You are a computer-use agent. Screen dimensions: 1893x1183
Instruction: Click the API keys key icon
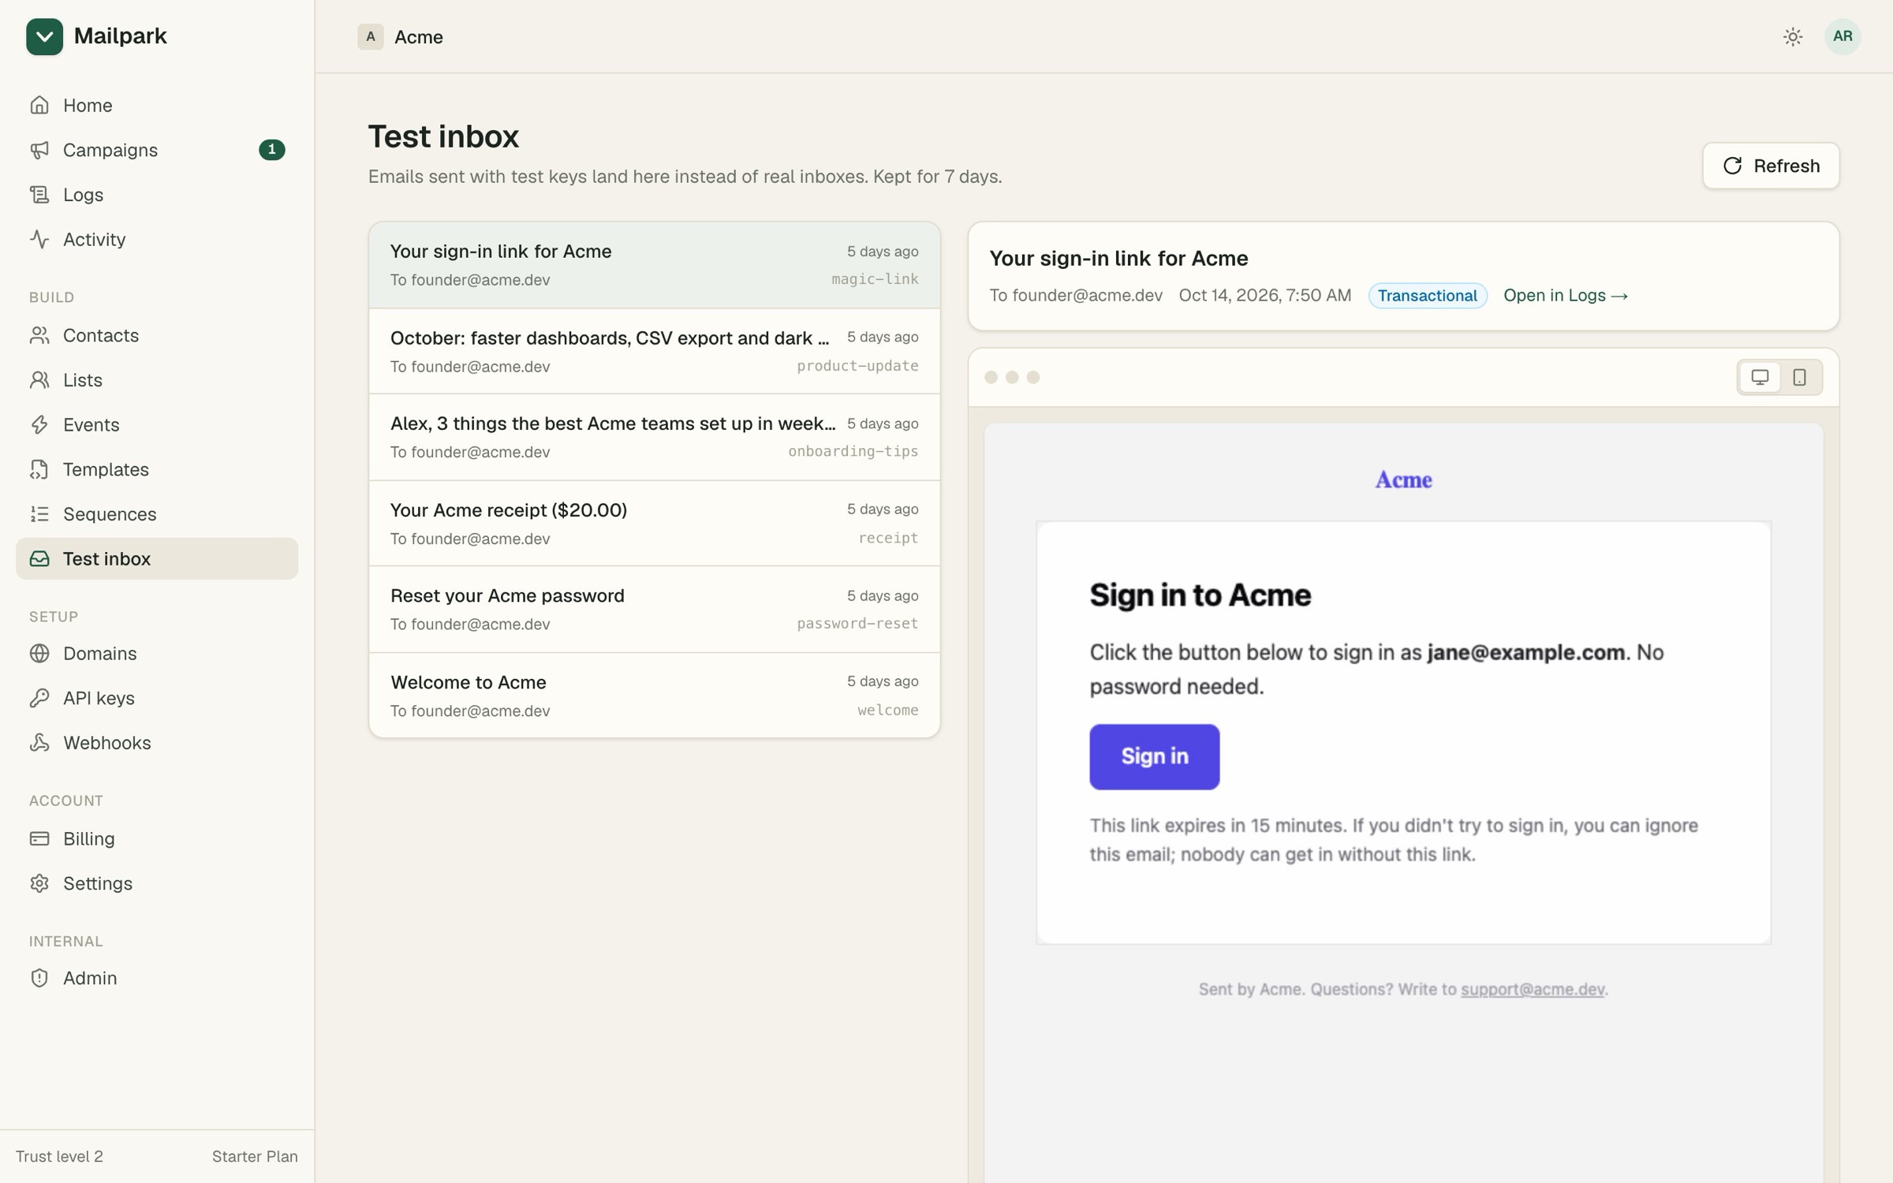pos(39,698)
